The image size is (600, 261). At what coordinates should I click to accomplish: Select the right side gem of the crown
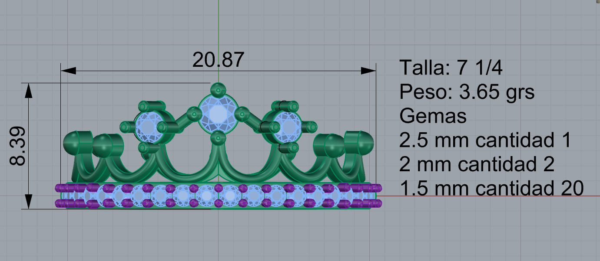(288, 127)
